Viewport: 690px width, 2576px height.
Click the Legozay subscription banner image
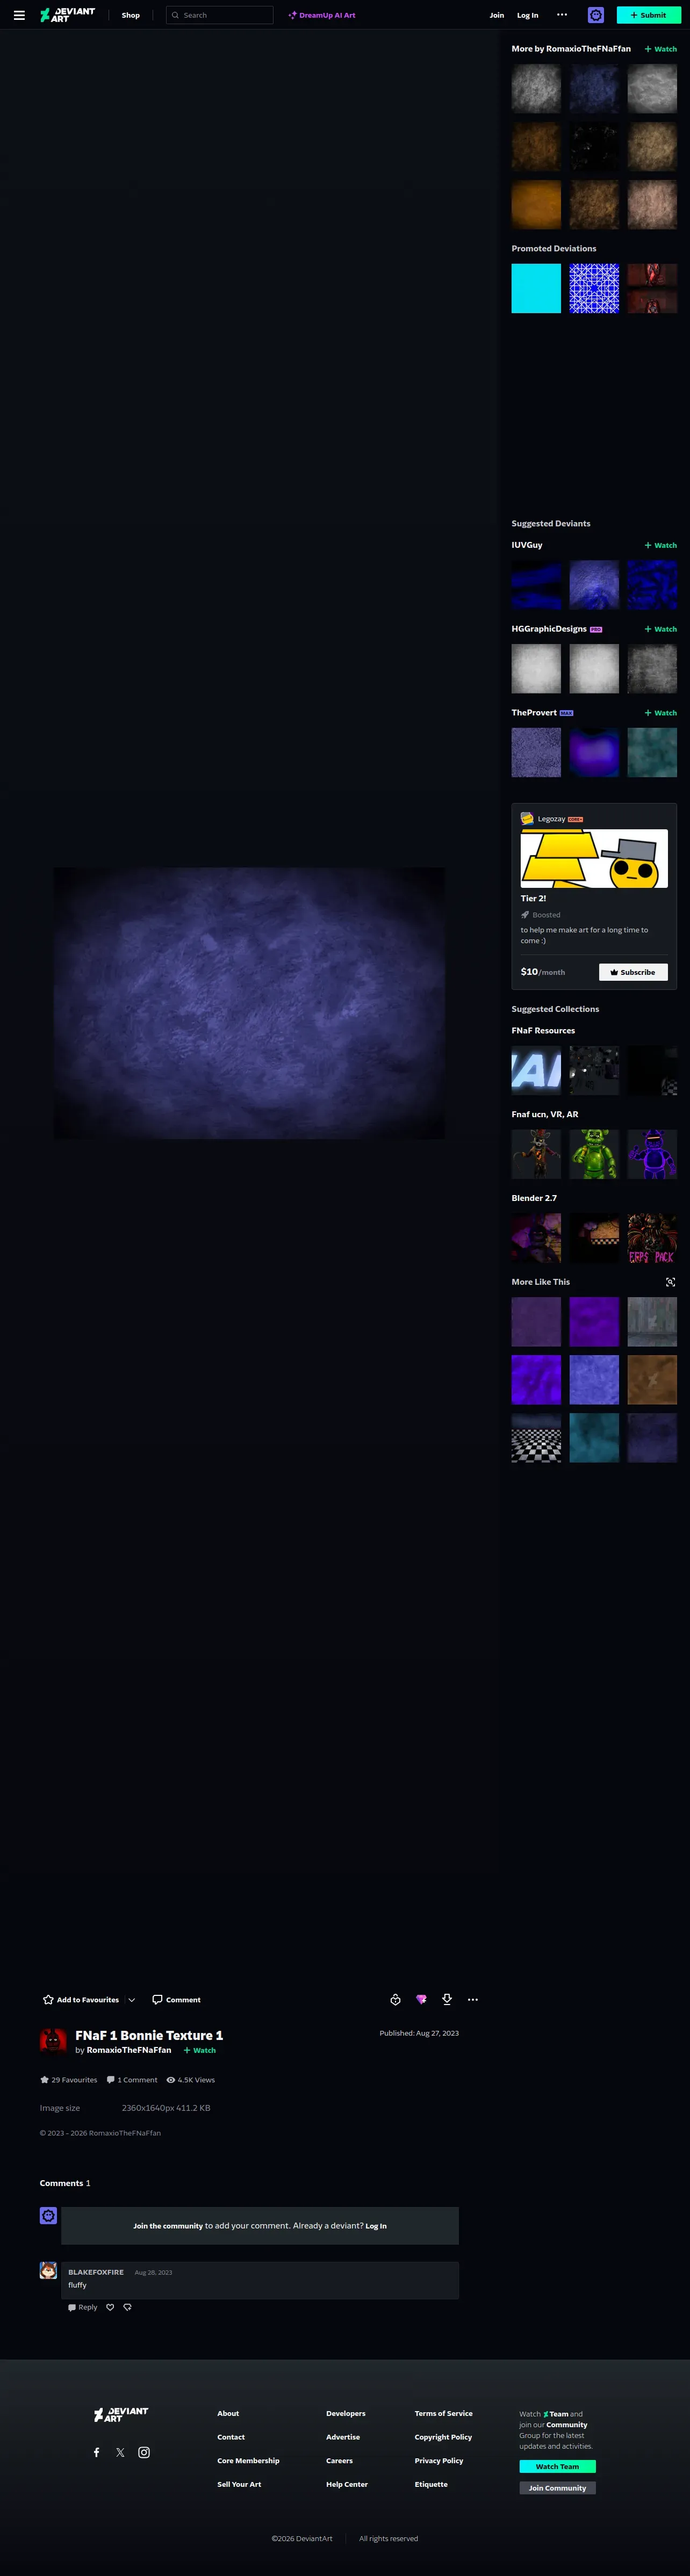[x=594, y=858]
